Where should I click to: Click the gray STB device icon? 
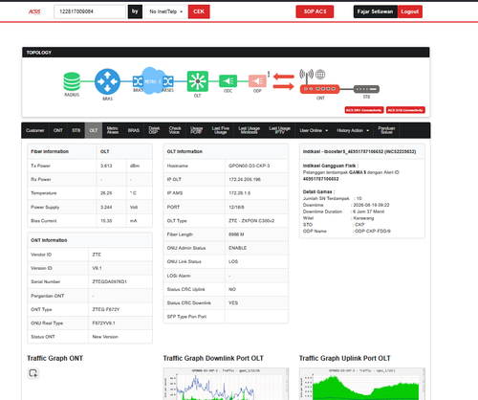point(366,89)
